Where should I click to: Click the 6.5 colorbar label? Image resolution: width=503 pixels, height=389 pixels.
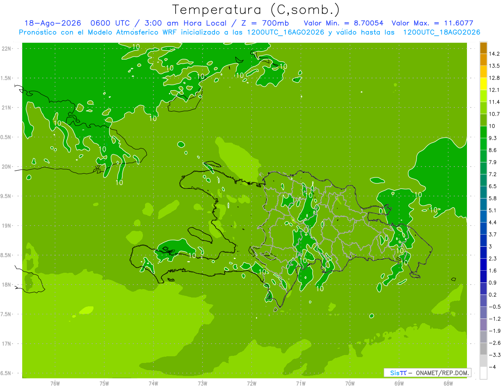(x=493, y=186)
